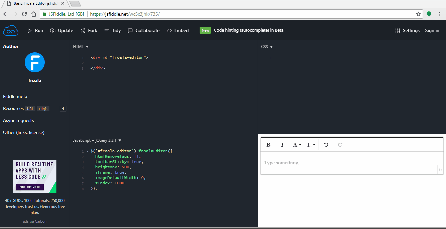
Task: Click the ad text about 40+ SDKs
Action: [35, 207]
